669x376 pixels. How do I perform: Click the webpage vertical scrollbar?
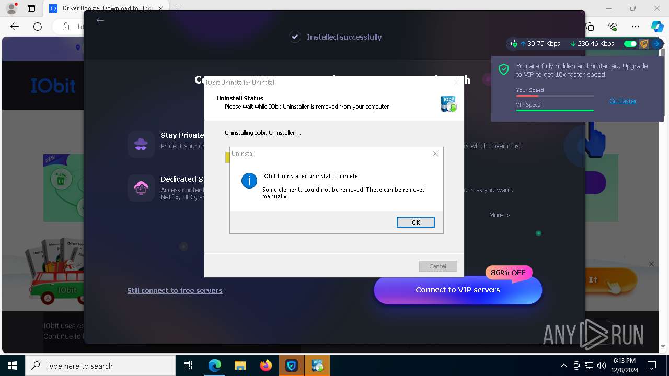click(x=663, y=84)
